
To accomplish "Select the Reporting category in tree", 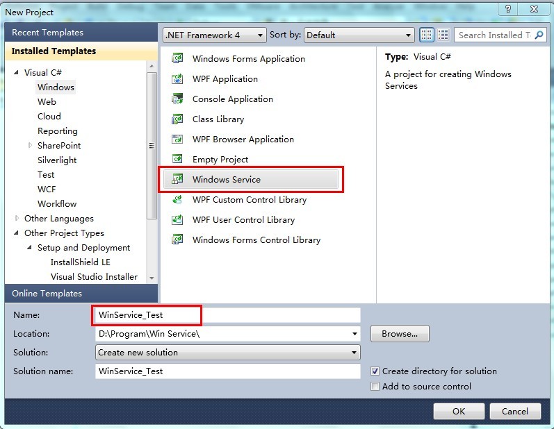I will point(57,131).
